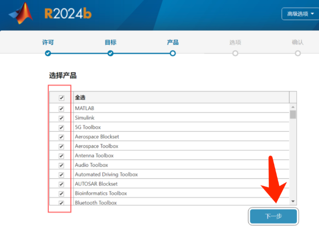
Task: Click the product list scrollbar thumb
Action: coord(293,114)
